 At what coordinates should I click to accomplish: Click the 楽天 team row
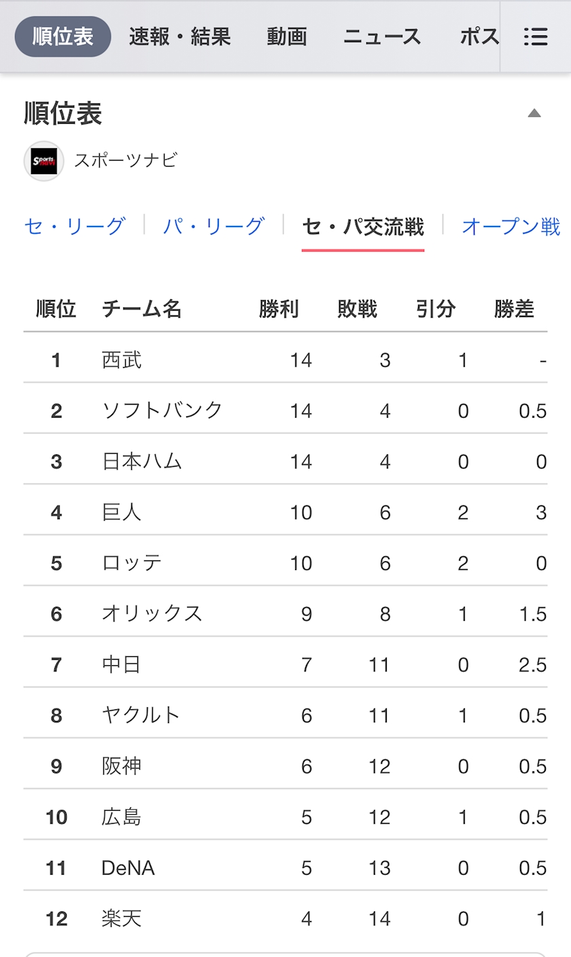pos(285,919)
